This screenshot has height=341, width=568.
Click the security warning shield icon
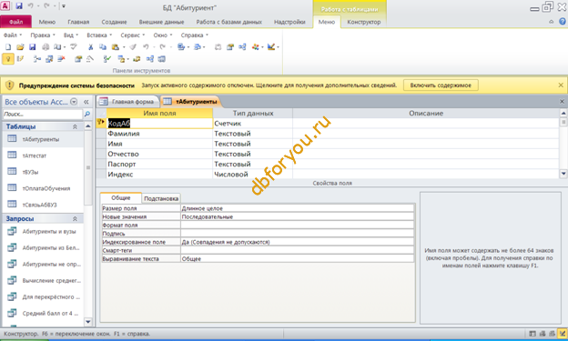click(x=10, y=85)
